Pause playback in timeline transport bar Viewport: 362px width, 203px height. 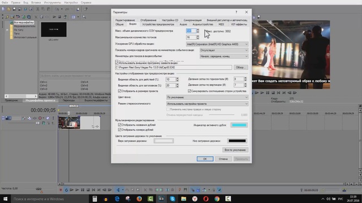(x=83, y=190)
